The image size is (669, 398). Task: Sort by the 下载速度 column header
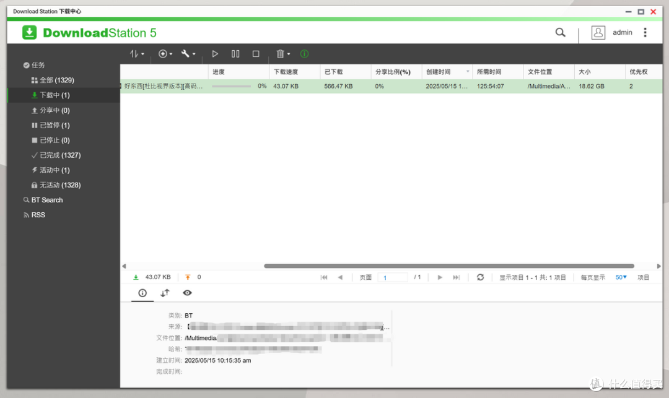[x=294, y=72]
